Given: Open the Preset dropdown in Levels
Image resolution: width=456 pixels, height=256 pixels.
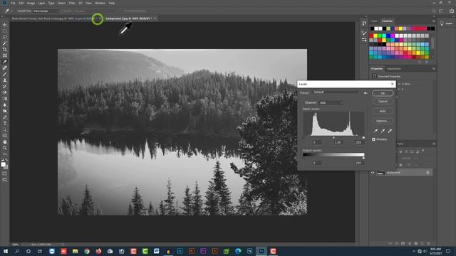Looking at the screenshot, I should tap(336, 92).
